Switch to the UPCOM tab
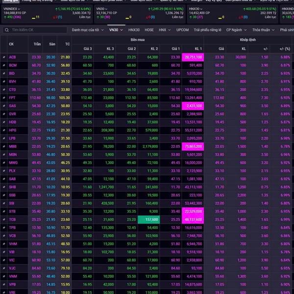This screenshot has height=294, width=294. pyautogui.click(x=182, y=30)
